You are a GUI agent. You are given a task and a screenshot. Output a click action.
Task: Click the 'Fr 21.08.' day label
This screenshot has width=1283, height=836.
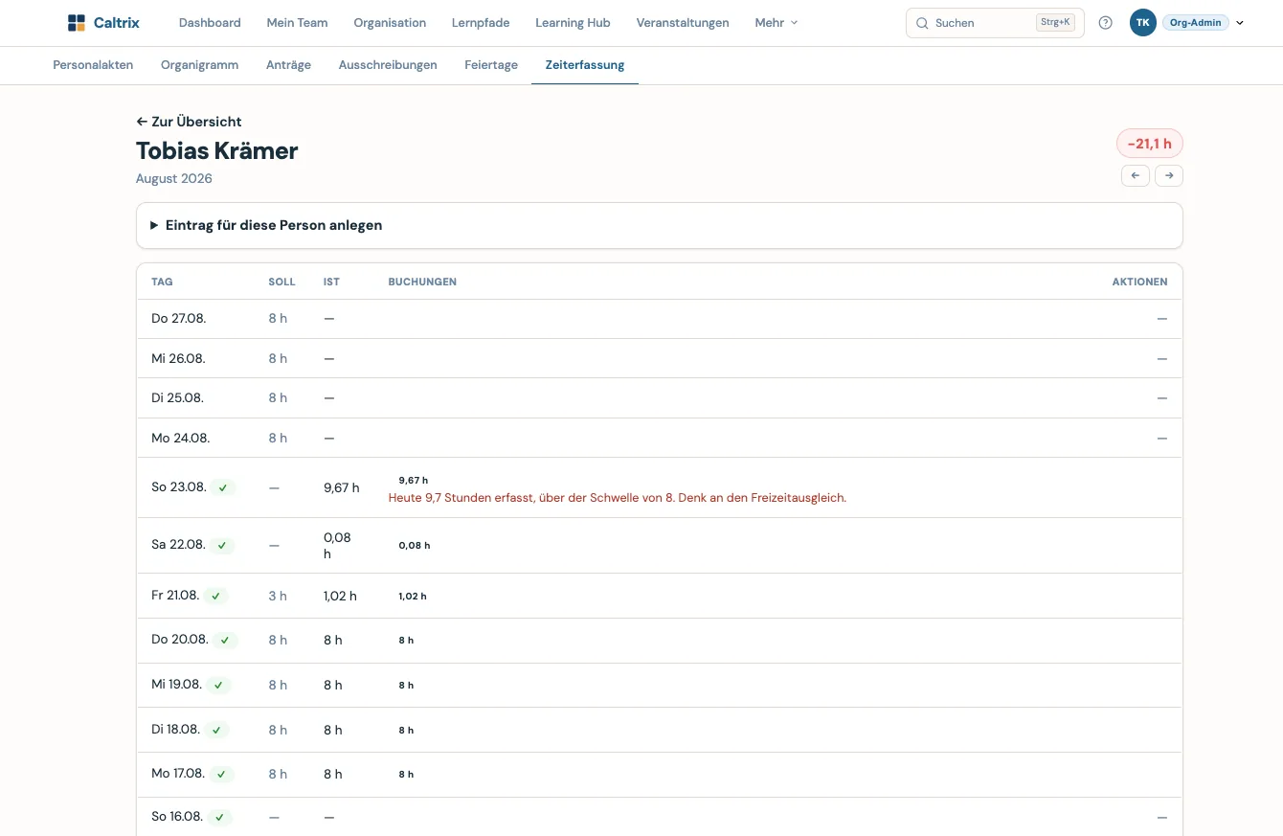coord(175,596)
